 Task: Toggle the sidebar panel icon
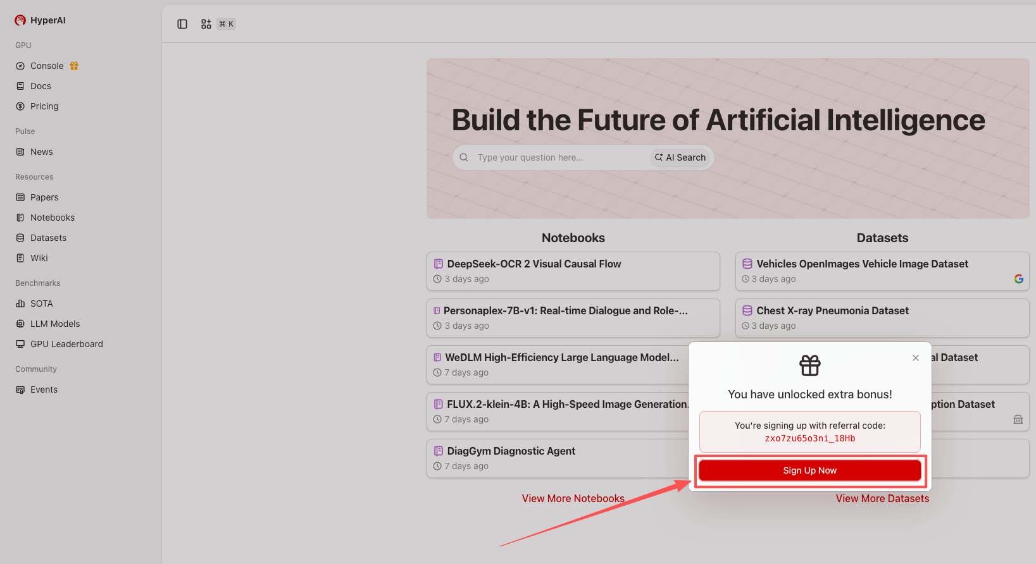[182, 24]
